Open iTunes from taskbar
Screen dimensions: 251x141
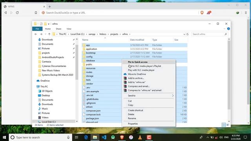[x=131, y=137]
